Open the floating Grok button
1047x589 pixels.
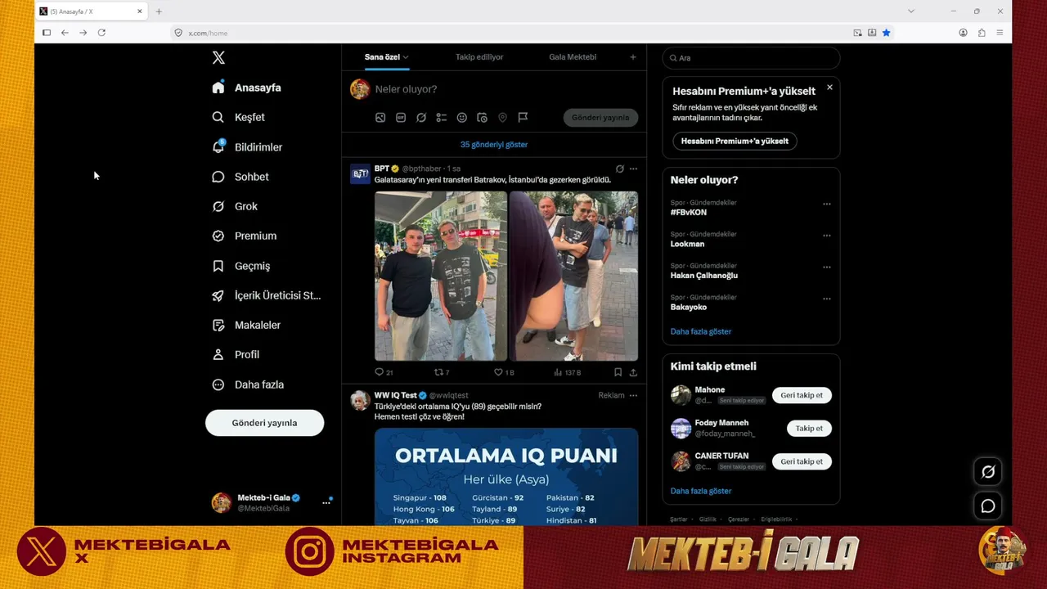(x=988, y=472)
